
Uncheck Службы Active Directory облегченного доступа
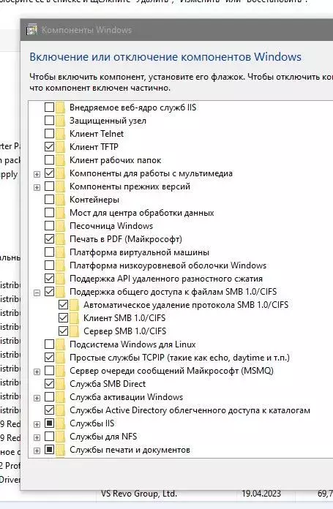[x=49, y=410]
